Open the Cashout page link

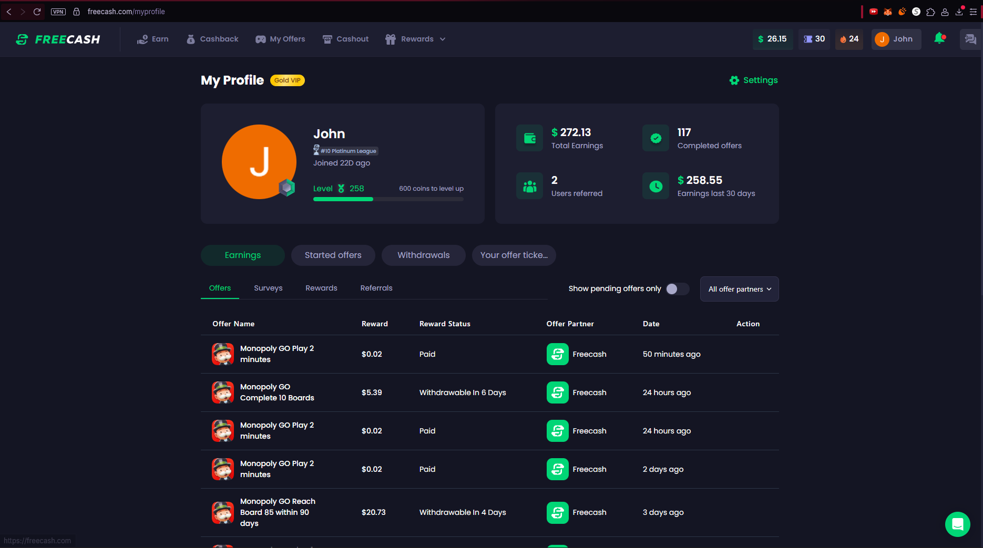[x=345, y=39]
